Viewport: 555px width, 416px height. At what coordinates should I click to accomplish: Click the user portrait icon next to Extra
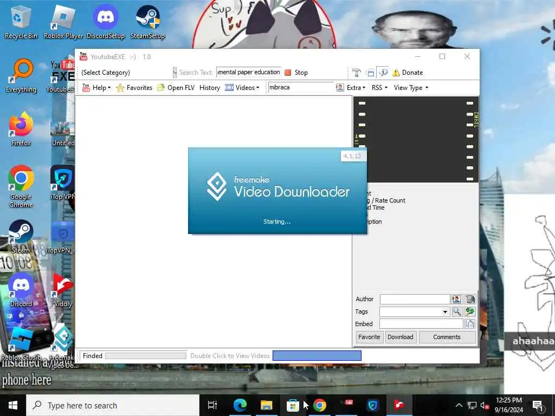coord(340,87)
